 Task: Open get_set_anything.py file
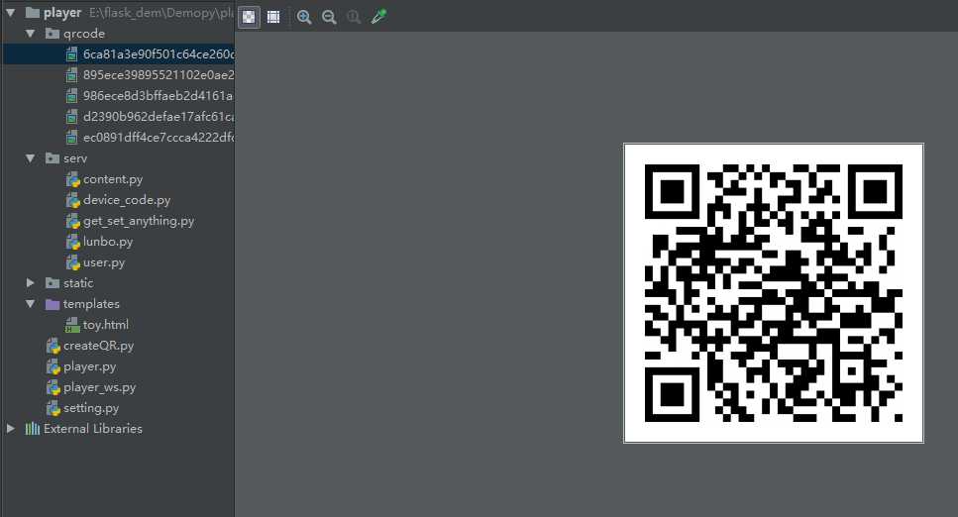point(139,221)
